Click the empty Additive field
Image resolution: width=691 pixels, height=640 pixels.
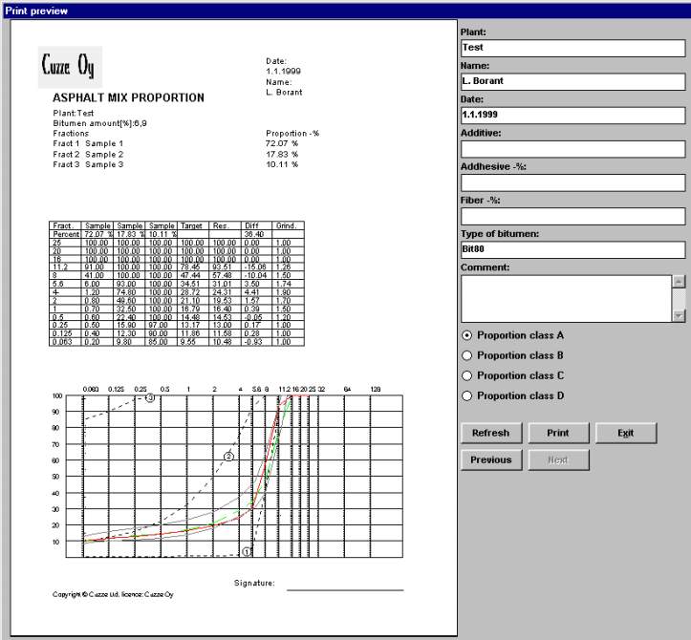[x=572, y=149]
